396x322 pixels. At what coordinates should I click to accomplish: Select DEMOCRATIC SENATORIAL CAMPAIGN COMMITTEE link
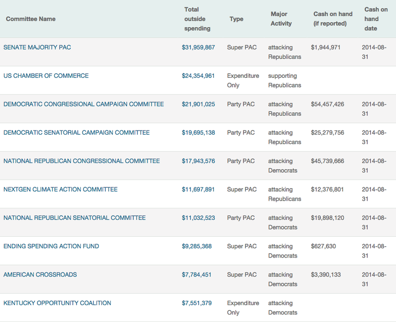pyautogui.click(x=76, y=133)
